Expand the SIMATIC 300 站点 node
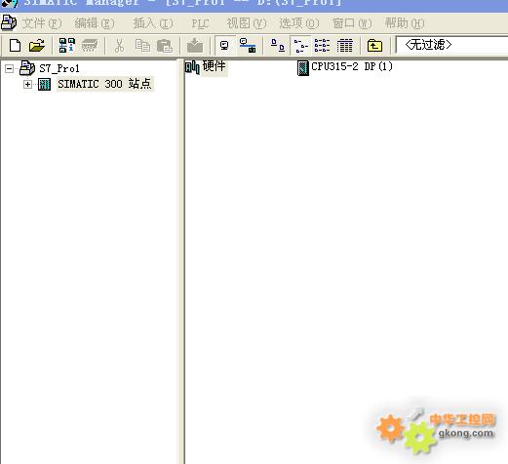 tap(27, 84)
